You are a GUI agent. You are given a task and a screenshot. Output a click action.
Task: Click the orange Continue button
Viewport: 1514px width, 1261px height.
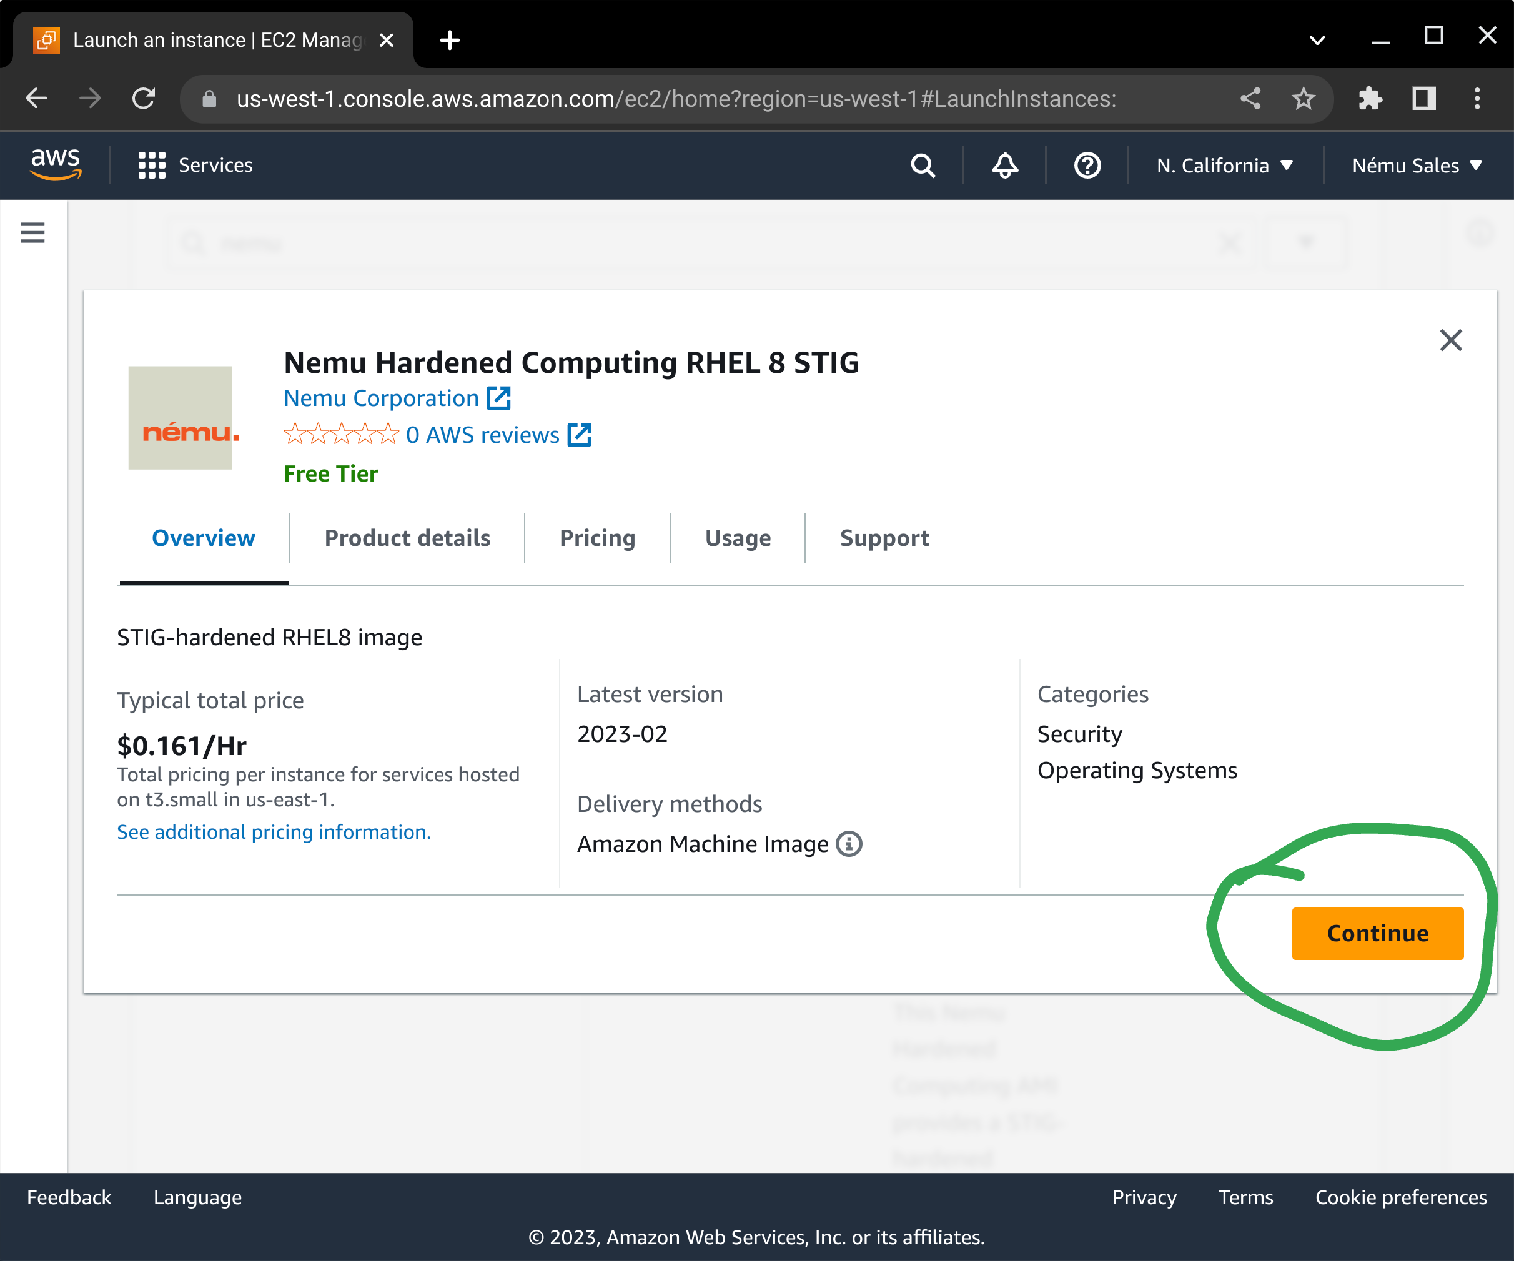(x=1377, y=933)
